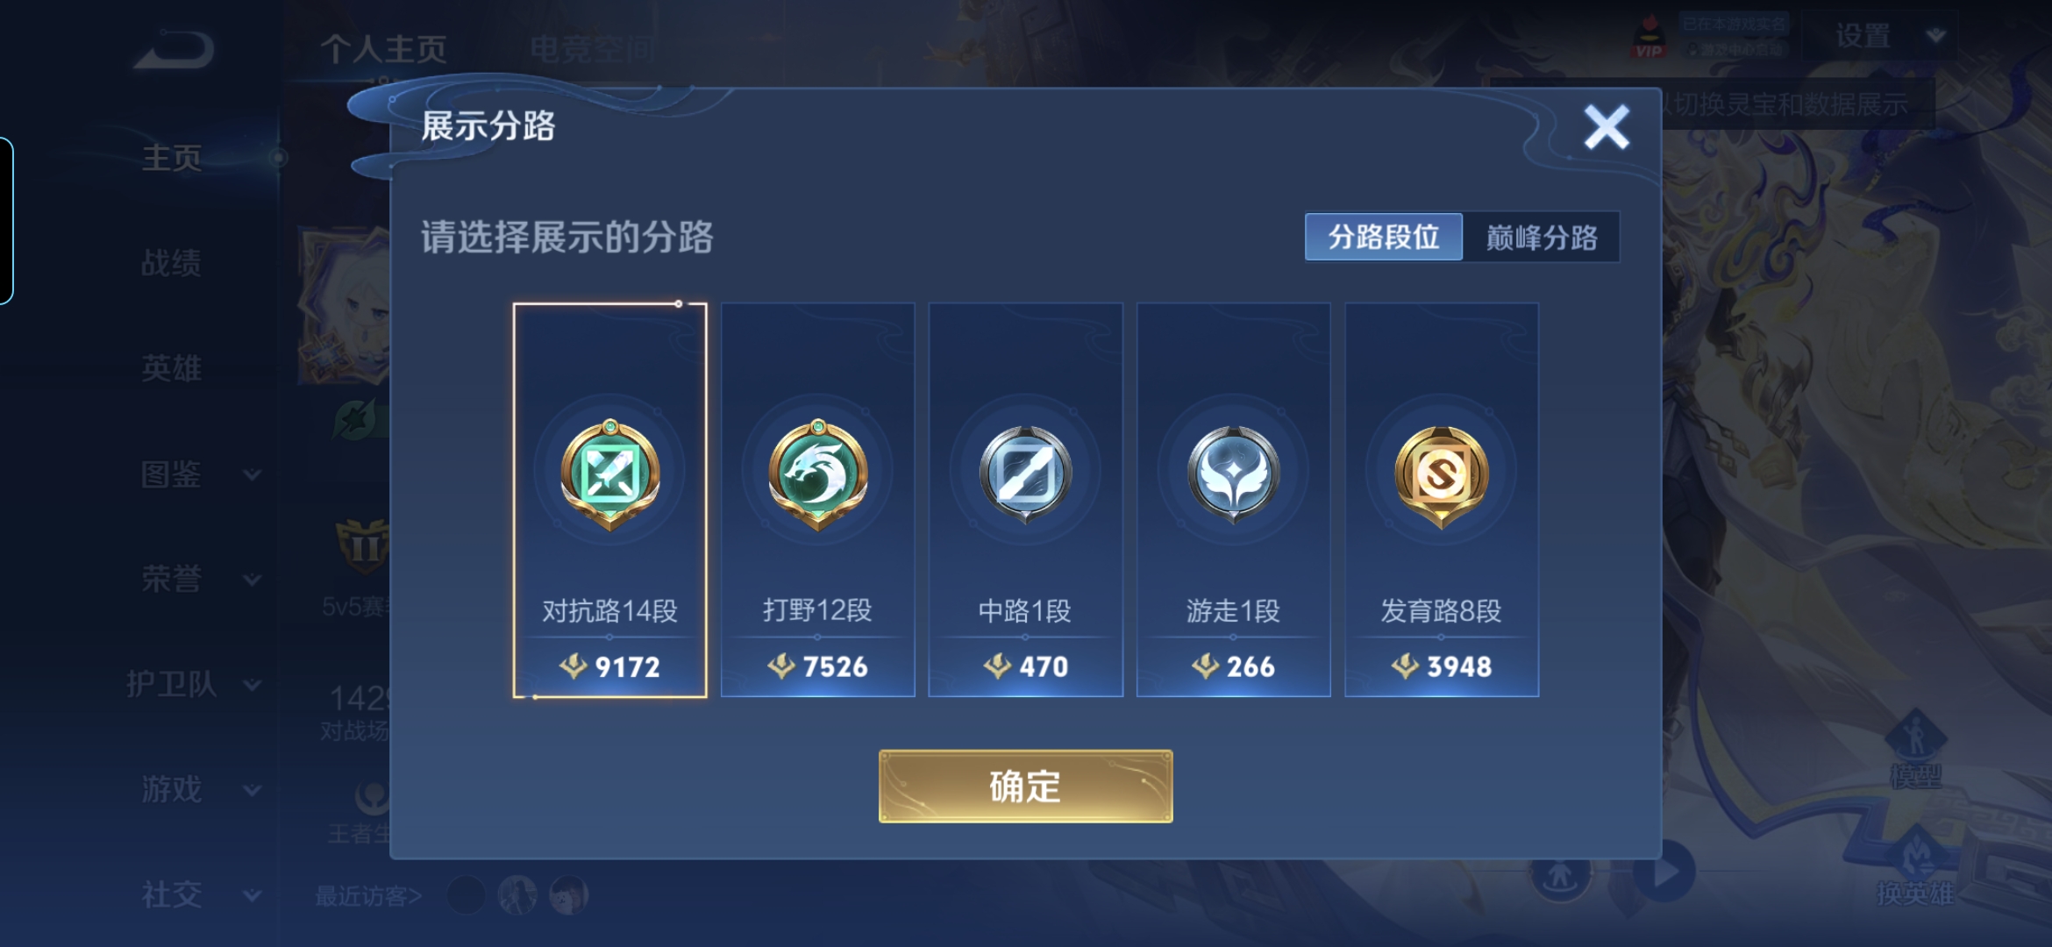
Task: Select the 对抗路14段 lane badge icon
Action: 609,474
